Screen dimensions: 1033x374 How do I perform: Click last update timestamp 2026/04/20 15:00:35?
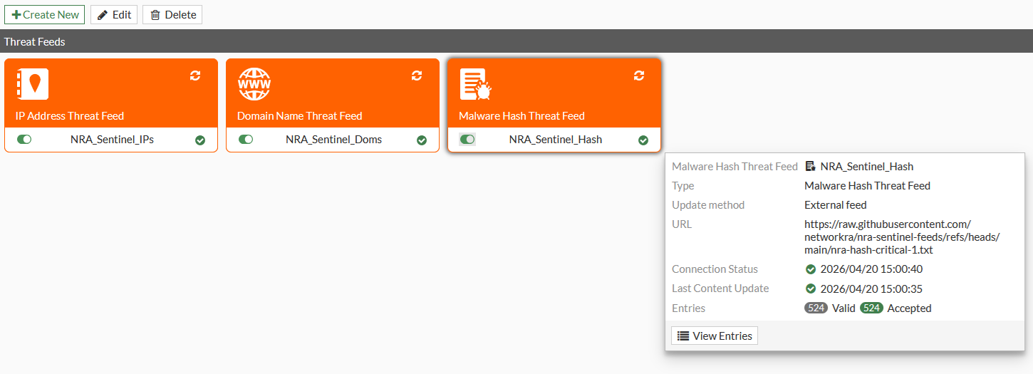tap(872, 289)
